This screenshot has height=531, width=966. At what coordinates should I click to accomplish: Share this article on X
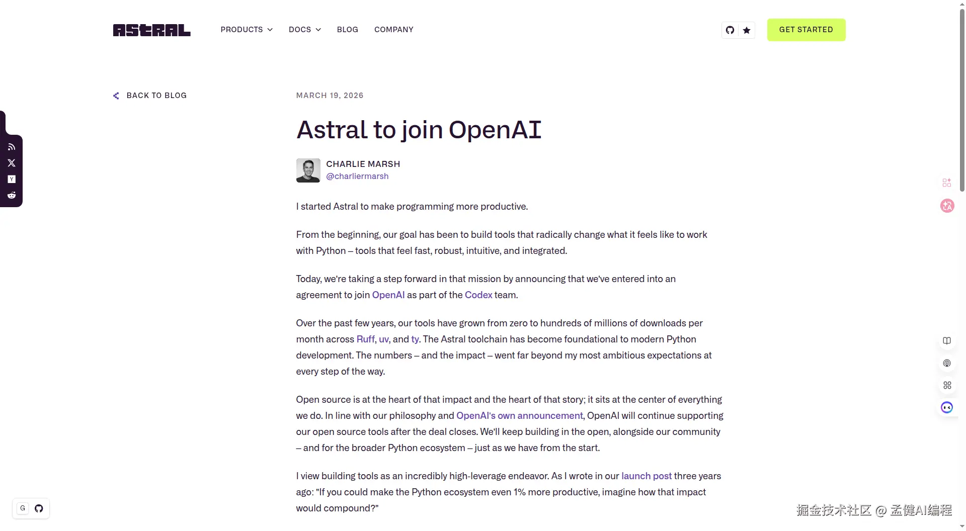(x=11, y=162)
